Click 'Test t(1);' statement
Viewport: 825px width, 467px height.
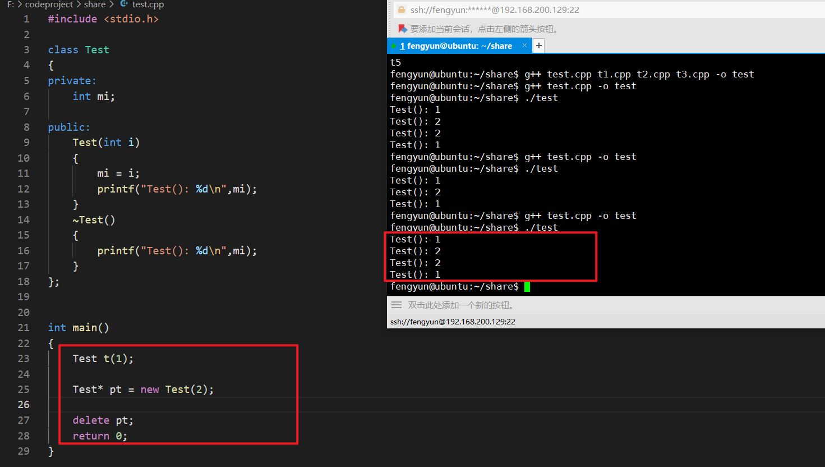coord(103,359)
